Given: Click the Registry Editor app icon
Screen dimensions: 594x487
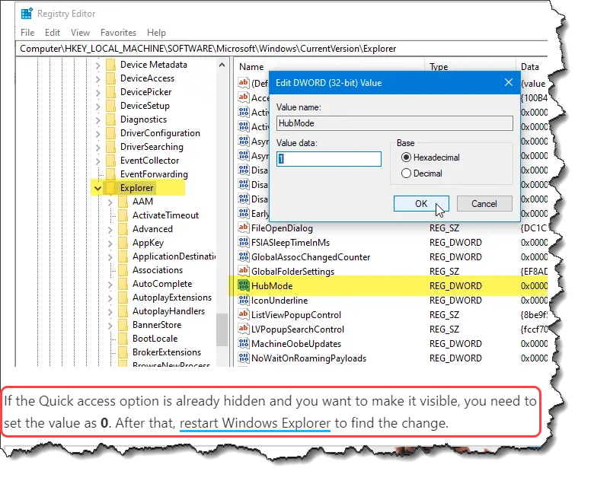Looking at the screenshot, I should pos(27,14).
